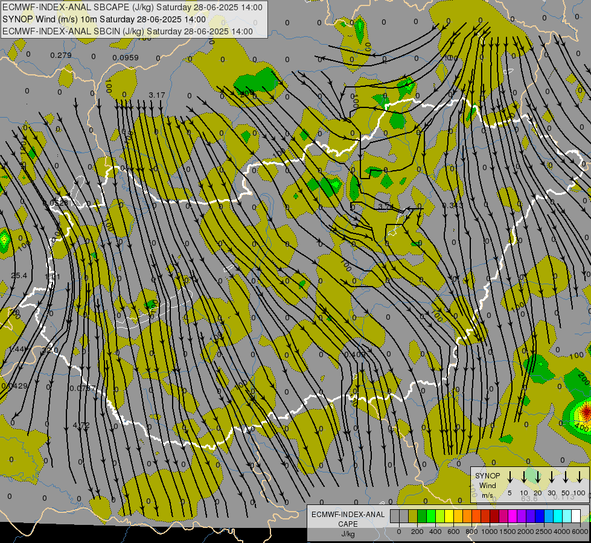
Task: Click the faded 0.113 value in wind legend
Action: tap(564, 497)
